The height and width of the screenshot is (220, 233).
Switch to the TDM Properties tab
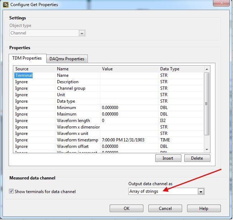(x=27, y=58)
